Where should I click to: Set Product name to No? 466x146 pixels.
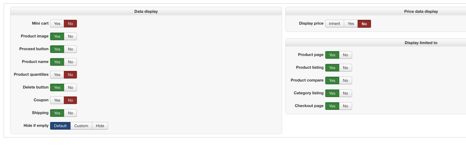click(71, 62)
